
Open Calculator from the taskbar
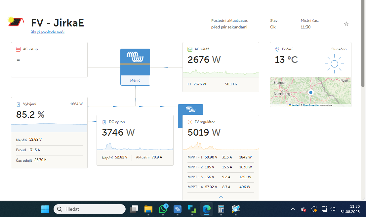[x=221, y=209]
